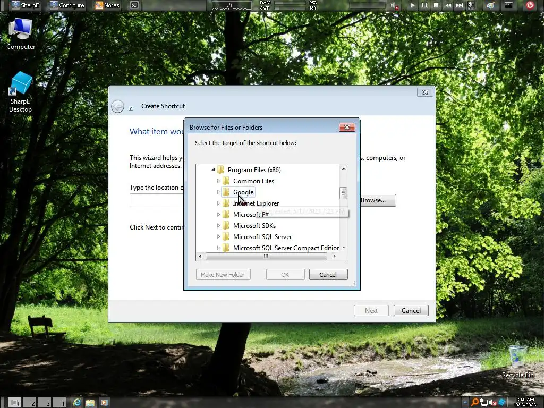Close the Browse for Files or Folders dialog
This screenshot has width=544, height=408.
tap(347, 127)
